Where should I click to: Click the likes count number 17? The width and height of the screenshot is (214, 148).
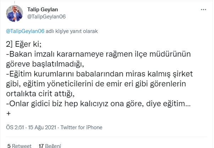click(x=41, y=146)
